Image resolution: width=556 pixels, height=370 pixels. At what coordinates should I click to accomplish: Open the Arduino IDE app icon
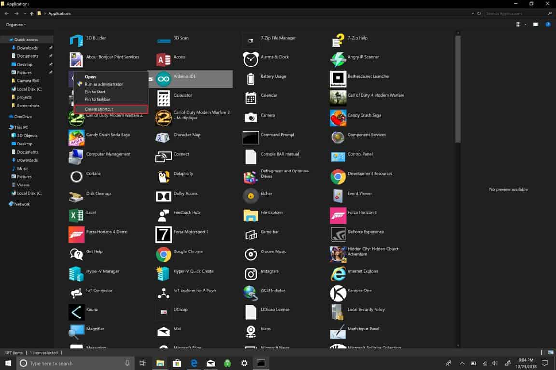[164, 79]
